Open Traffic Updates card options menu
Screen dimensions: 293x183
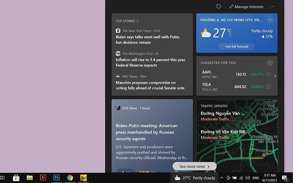[271, 106]
